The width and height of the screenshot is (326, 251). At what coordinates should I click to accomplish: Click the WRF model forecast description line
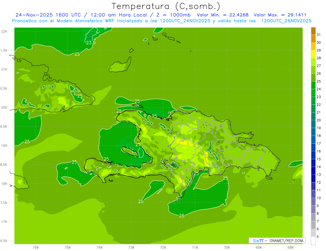162,21
